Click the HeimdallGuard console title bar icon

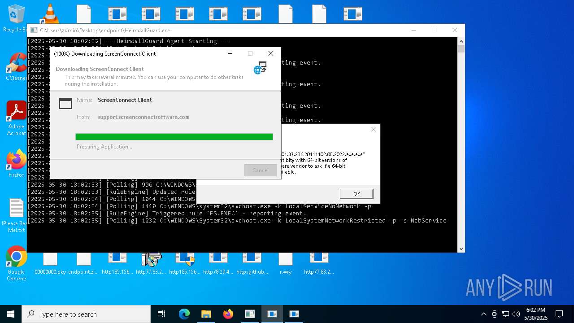pyautogui.click(x=34, y=30)
